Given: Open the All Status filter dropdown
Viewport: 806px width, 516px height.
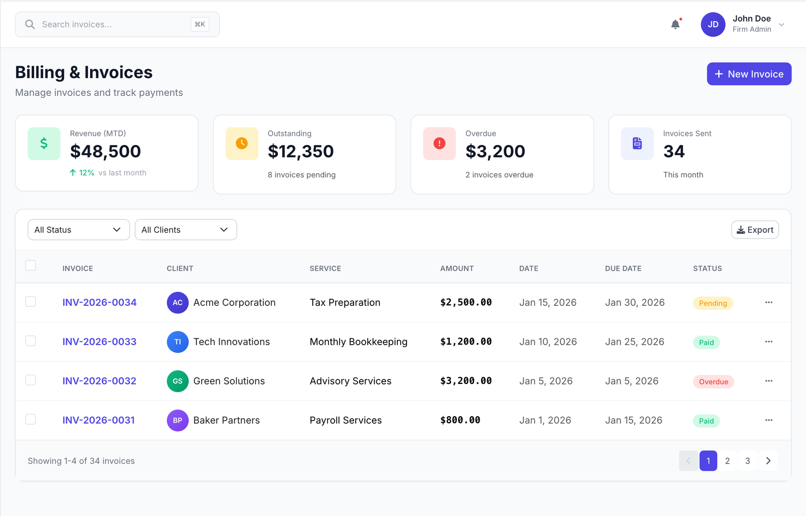Looking at the screenshot, I should [x=79, y=230].
